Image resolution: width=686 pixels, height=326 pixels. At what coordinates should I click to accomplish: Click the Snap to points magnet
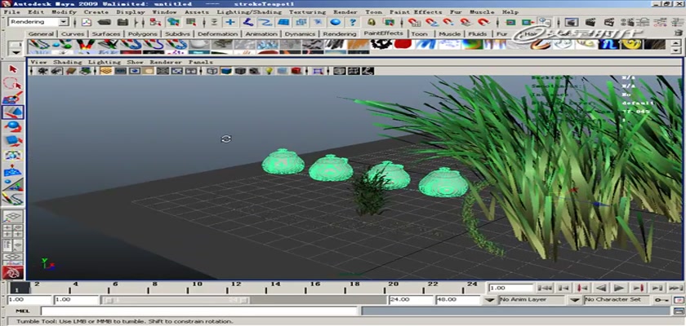[448, 22]
